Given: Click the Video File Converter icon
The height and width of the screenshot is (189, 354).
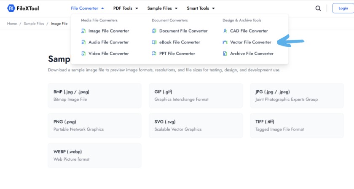Looking at the screenshot, I should click(x=83, y=54).
